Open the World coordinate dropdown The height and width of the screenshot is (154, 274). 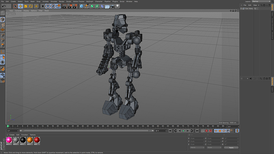(x=197, y=148)
